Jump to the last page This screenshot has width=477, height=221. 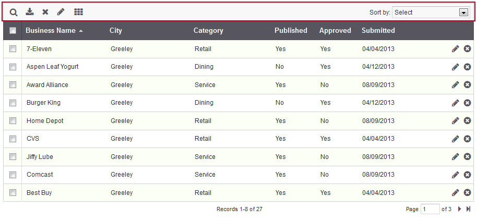click(468, 209)
